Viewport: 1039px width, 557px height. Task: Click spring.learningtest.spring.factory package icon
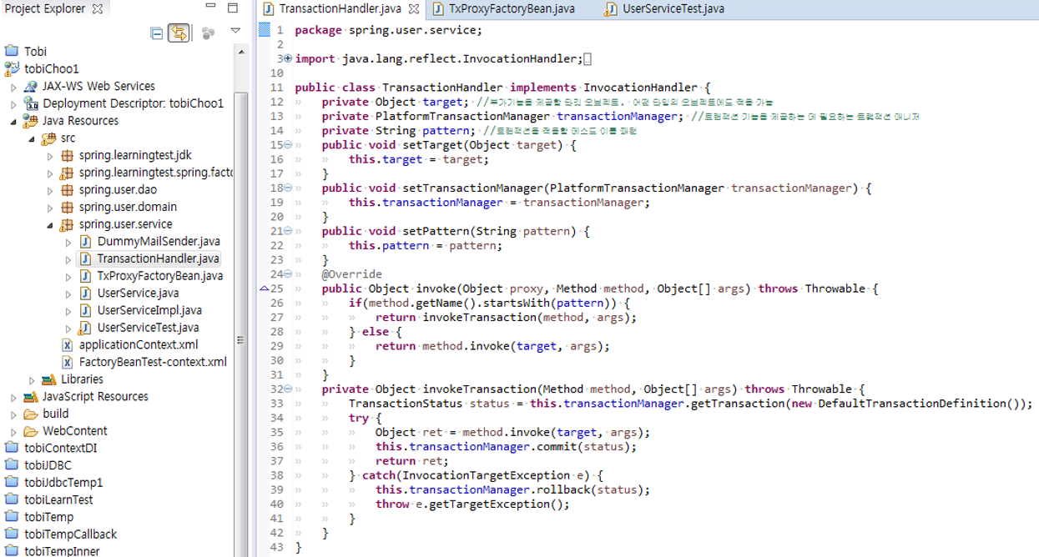pyautogui.click(x=67, y=173)
